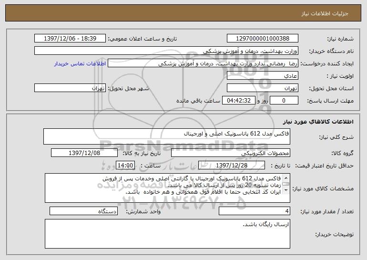Screen dimensions: 367x260
Task: Click the مهلت ارسال پاسخ label
Action: point(330,101)
